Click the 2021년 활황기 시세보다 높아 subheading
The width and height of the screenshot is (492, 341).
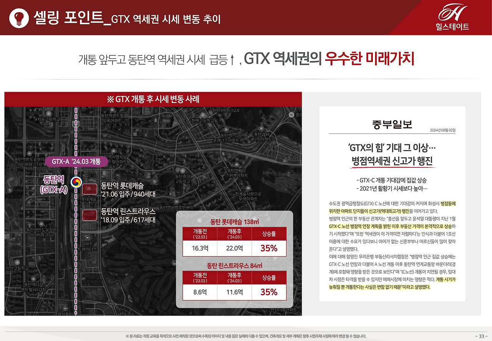pos(392,188)
